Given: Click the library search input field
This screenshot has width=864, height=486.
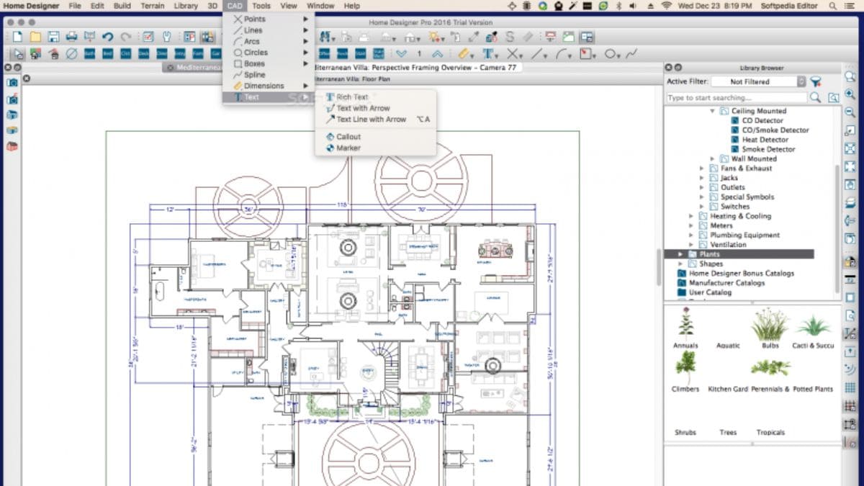Looking at the screenshot, I should tap(737, 97).
